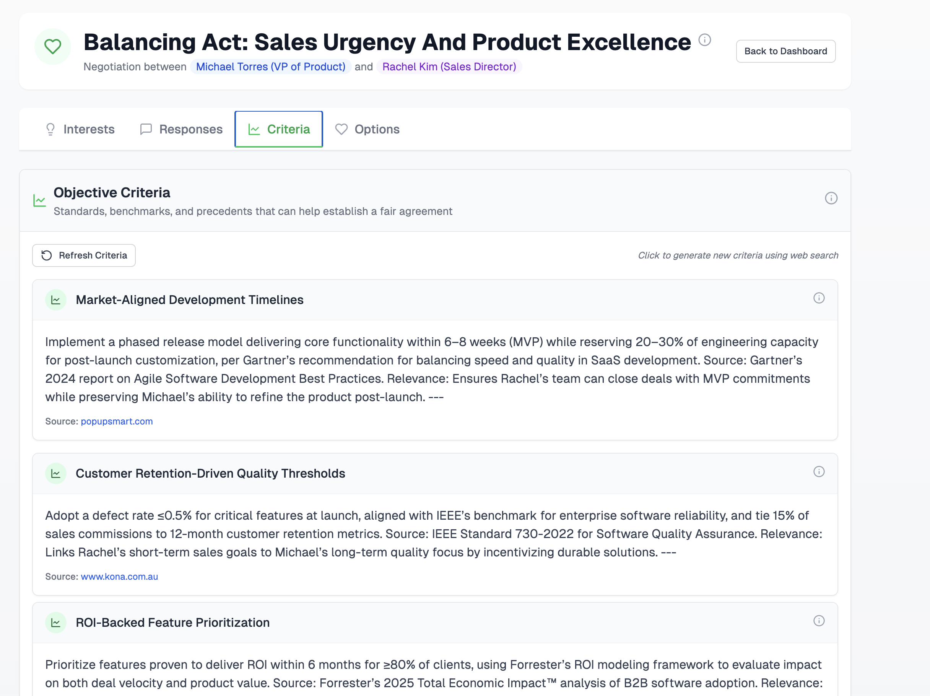
Task: Click the green heart logo icon
Action: tap(52, 46)
